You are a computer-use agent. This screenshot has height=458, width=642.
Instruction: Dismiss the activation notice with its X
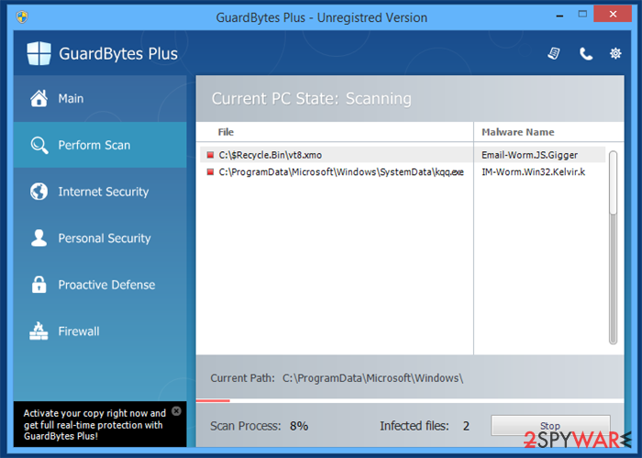[176, 411]
